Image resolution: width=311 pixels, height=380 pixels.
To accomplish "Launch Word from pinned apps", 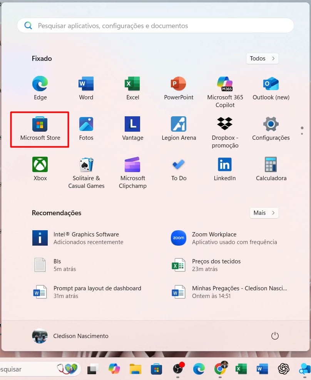I will click(x=86, y=88).
